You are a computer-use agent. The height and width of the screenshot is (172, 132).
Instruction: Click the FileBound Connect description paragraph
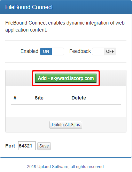(x=65, y=26)
